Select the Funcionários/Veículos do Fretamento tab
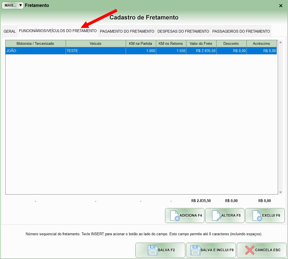Viewport: 288px width, 259px height. [x=58, y=31]
